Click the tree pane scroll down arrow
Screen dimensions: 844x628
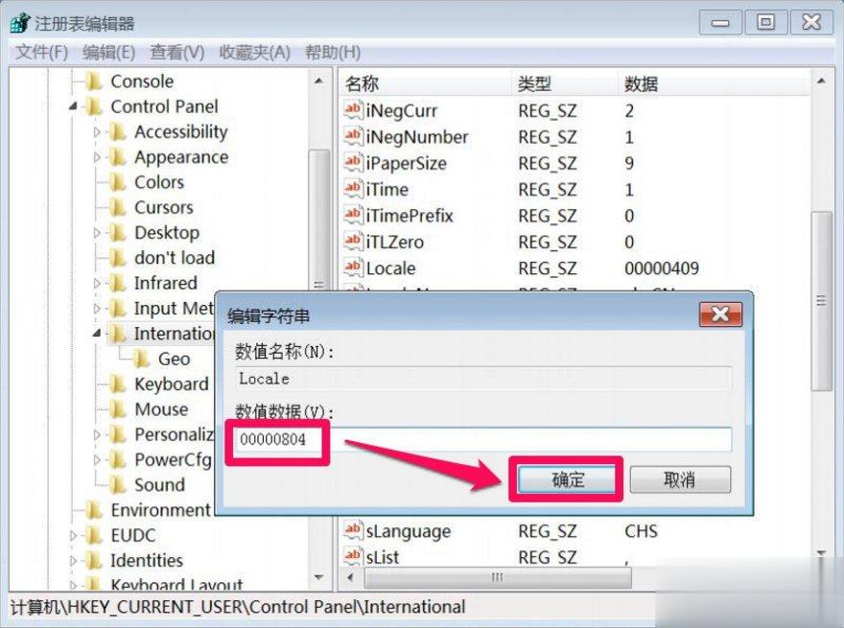319,577
